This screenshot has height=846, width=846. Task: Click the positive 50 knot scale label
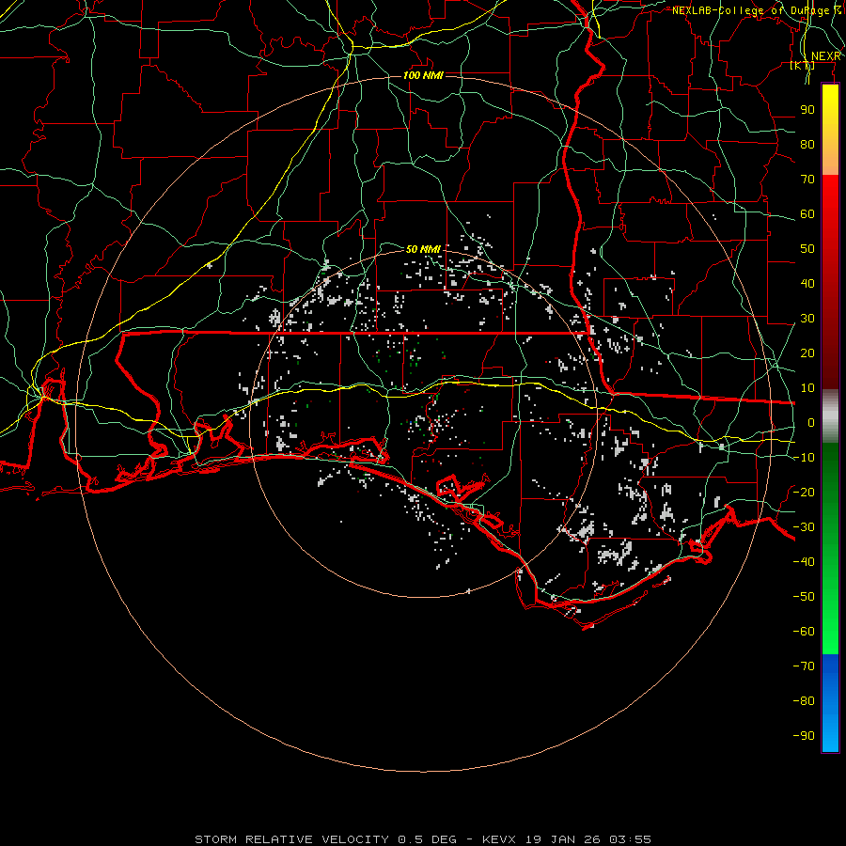pos(807,249)
